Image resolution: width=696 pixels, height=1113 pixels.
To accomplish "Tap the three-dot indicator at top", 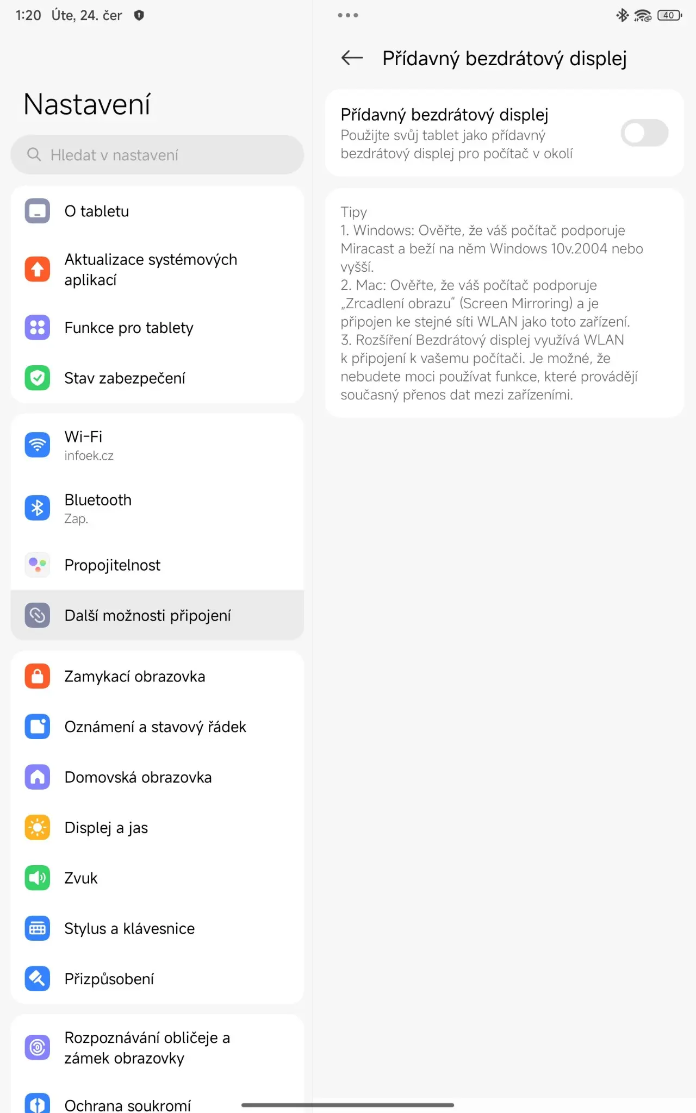I will tap(348, 15).
